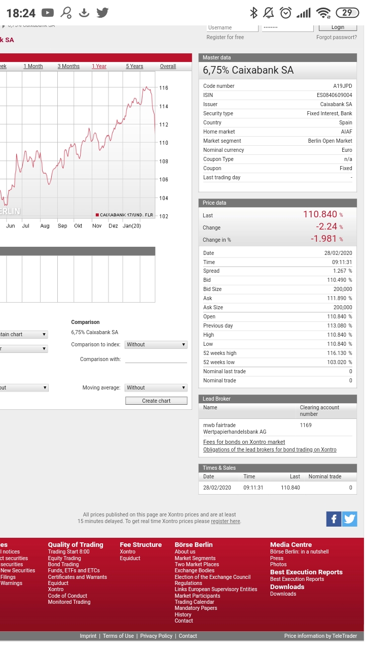Screen dimensions: 365x650
Task: Click the Login button
Action: [x=338, y=27]
